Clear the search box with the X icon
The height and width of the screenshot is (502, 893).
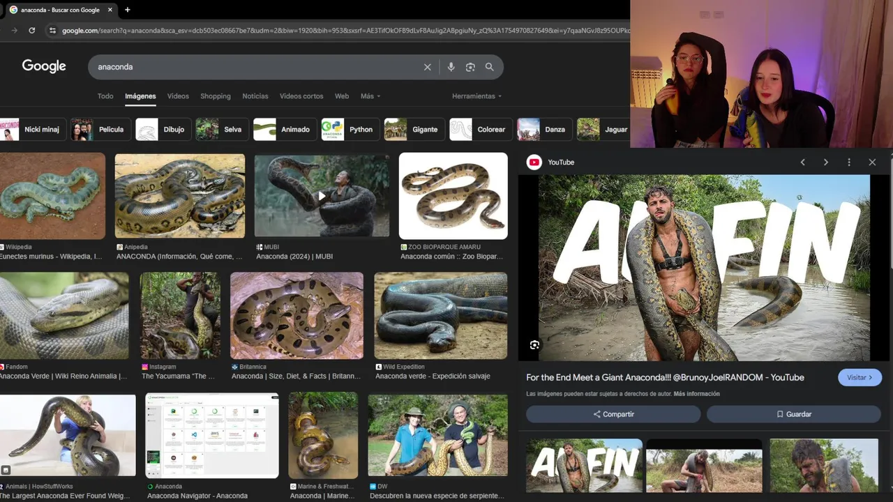(x=427, y=67)
